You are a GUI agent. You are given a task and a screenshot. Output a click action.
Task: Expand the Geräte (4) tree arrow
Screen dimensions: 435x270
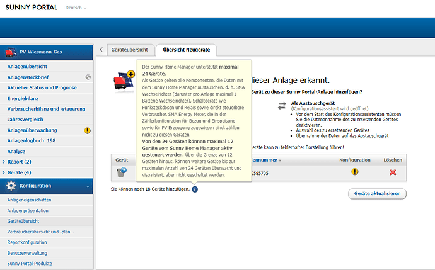coord(4,172)
